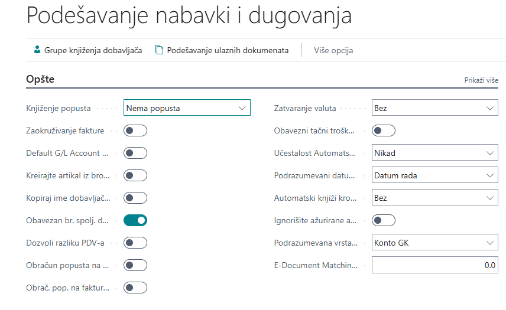The width and height of the screenshot is (506, 310).
Task: Click the Podešavanje ulaznih dokumenata document icon
Action: pyautogui.click(x=159, y=50)
